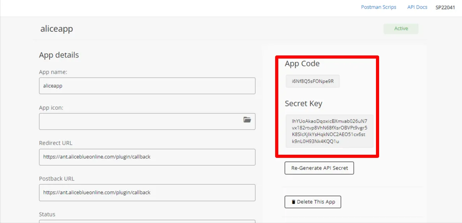Click the folder browse icon in App icon field

[247, 120]
